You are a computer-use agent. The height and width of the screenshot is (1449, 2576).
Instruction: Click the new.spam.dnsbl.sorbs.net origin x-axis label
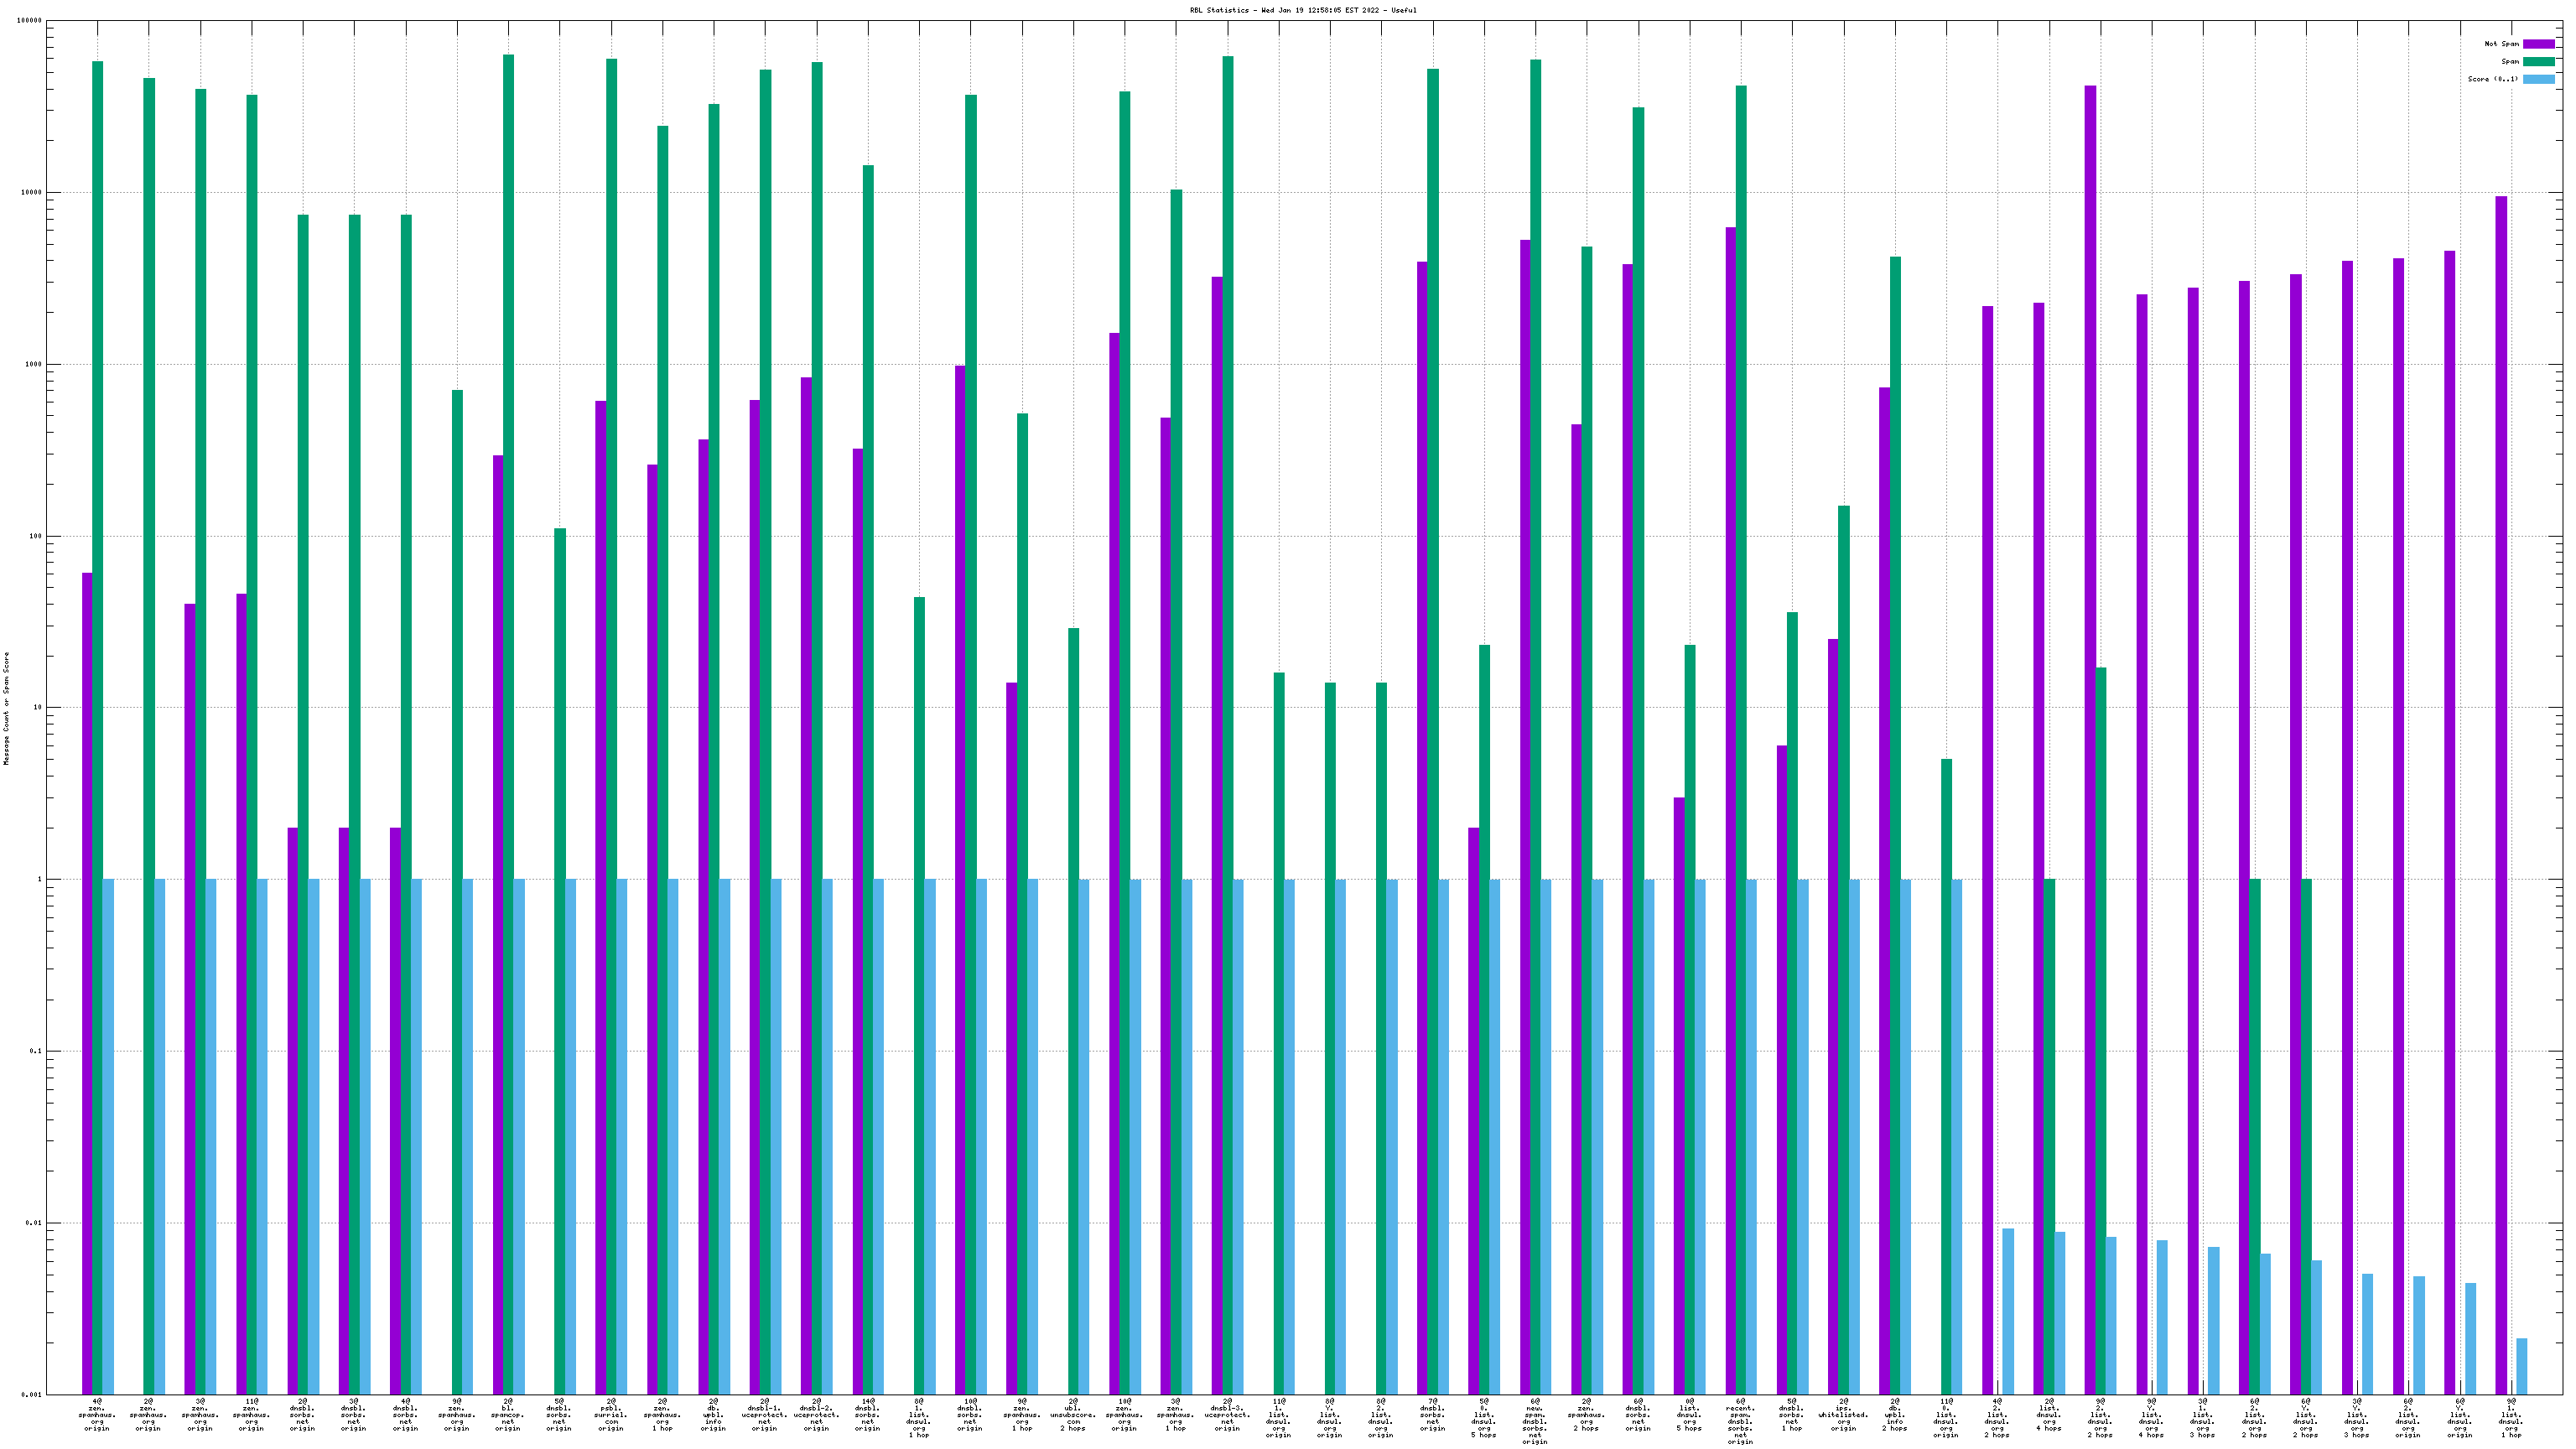click(1535, 1422)
